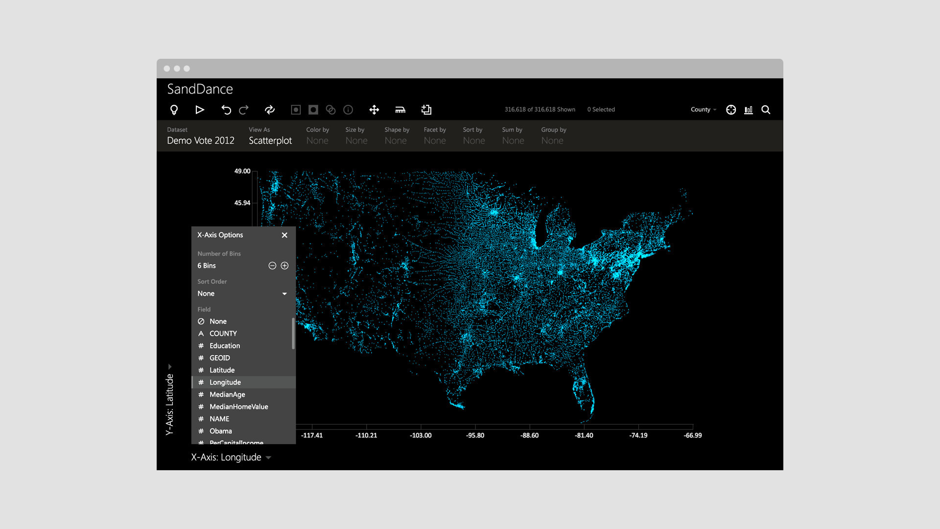Screen dimensions: 940x529
Task: Redo the last action
Action: (x=244, y=110)
